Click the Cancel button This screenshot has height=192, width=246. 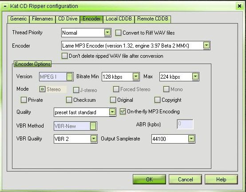click(x=185, y=179)
